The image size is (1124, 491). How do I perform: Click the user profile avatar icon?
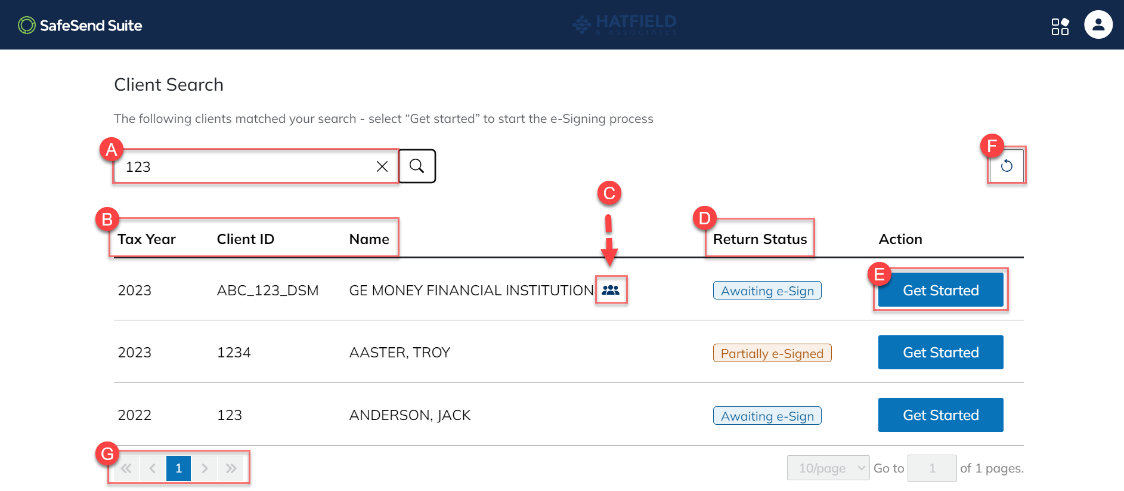[x=1099, y=24]
